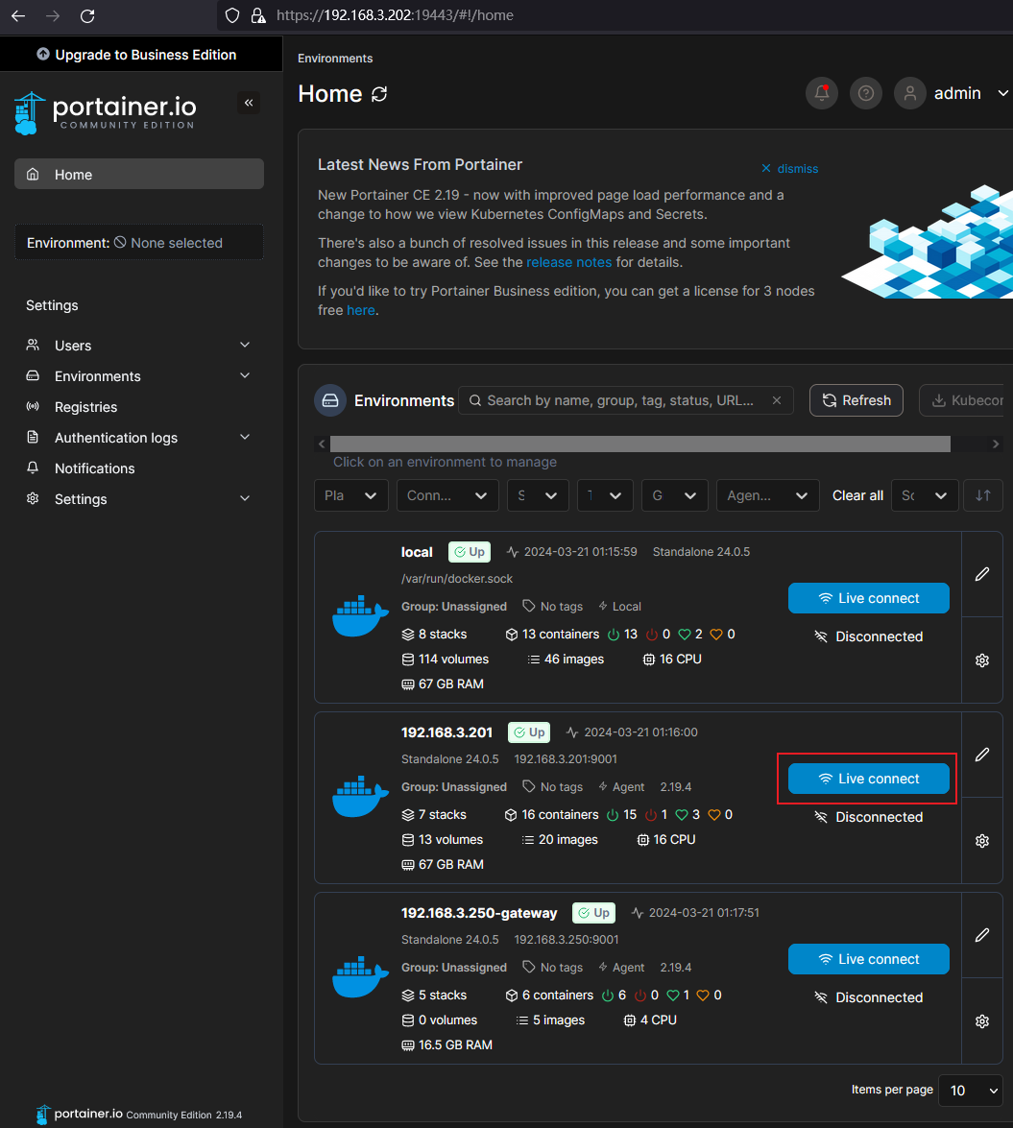Click the Portainer logo in sidebar

pos(105,112)
